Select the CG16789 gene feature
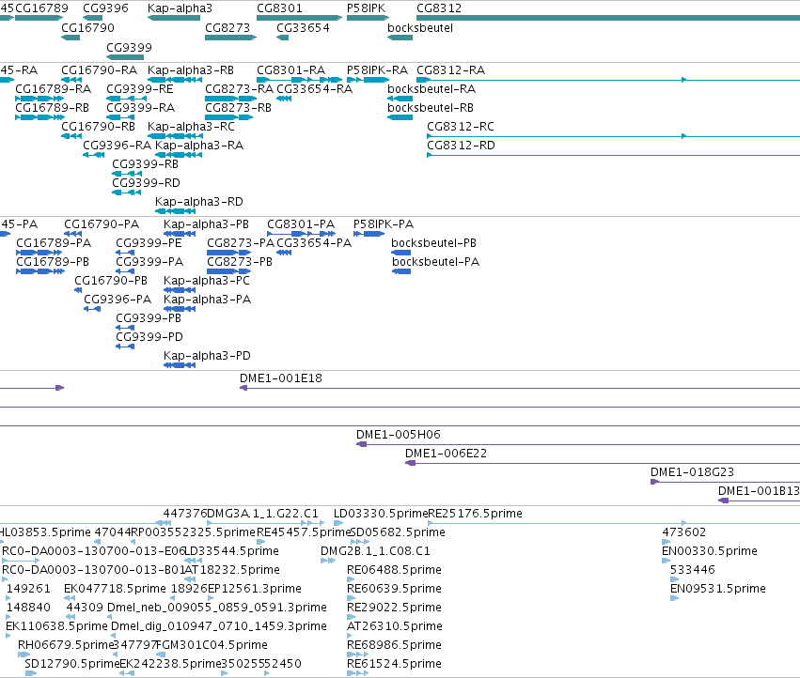 (39, 18)
